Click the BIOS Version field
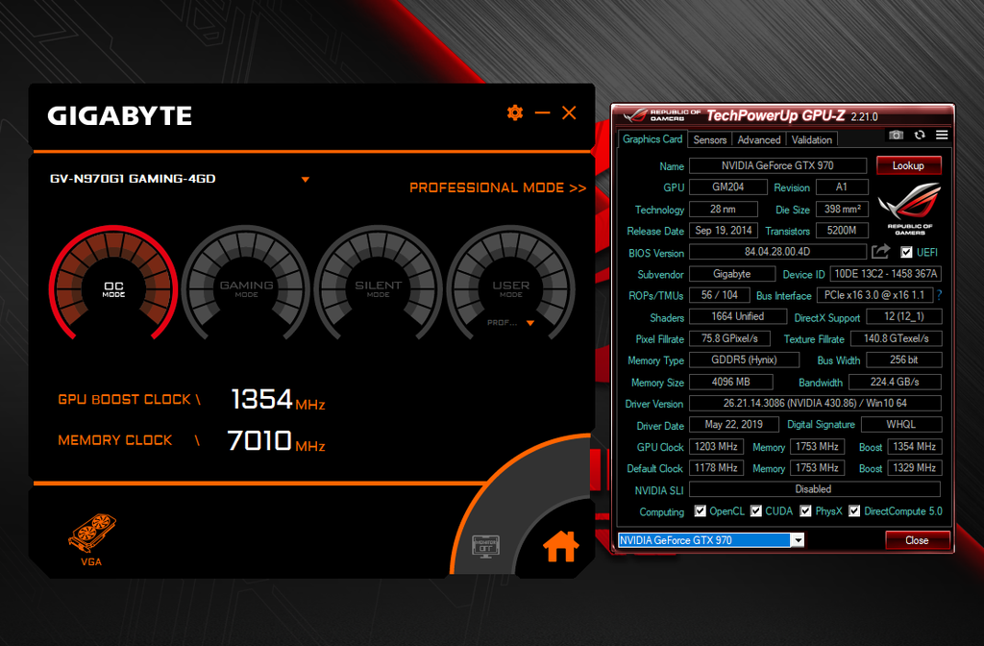 pyautogui.click(x=777, y=252)
